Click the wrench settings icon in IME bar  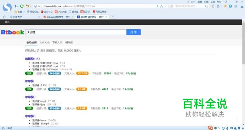click(x=243, y=128)
